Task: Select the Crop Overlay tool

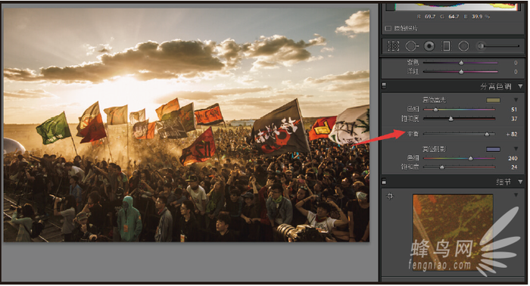Action: point(393,46)
